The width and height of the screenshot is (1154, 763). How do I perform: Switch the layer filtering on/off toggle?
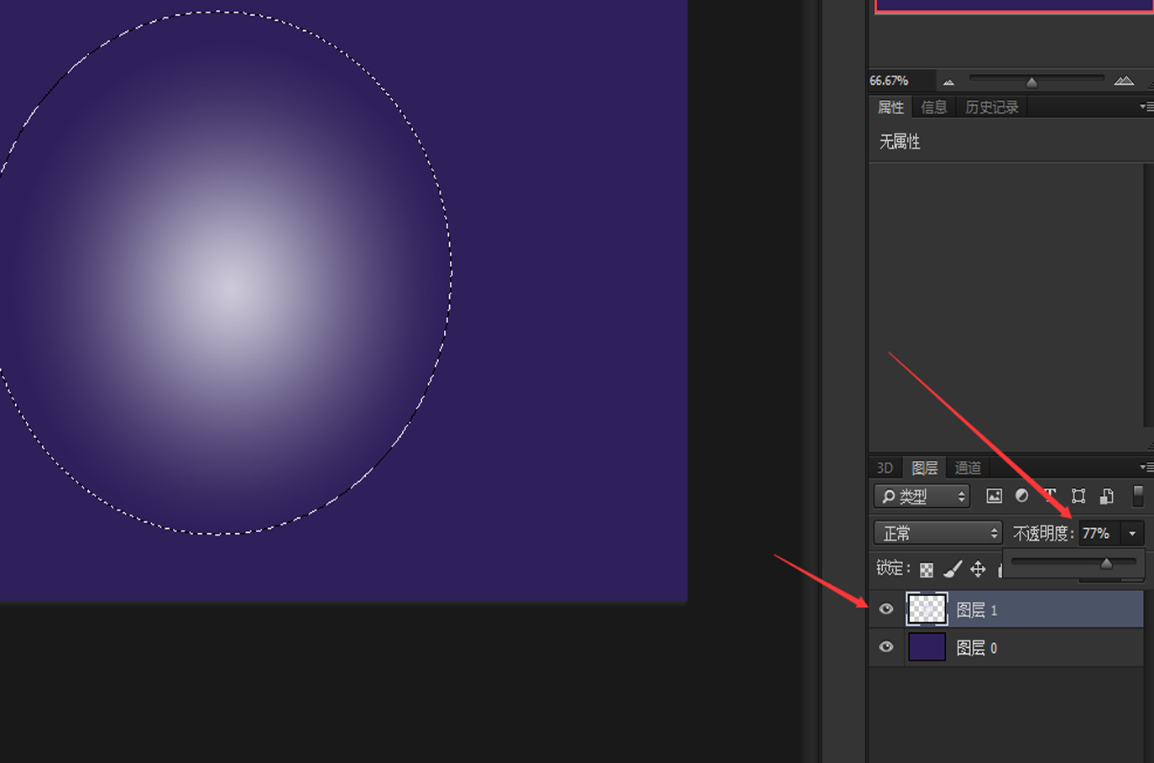click(1138, 496)
